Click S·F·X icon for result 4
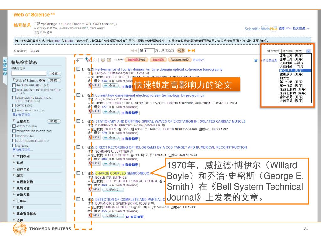This screenshot has width=321, height=241. pyautogui.click(x=94, y=163)
